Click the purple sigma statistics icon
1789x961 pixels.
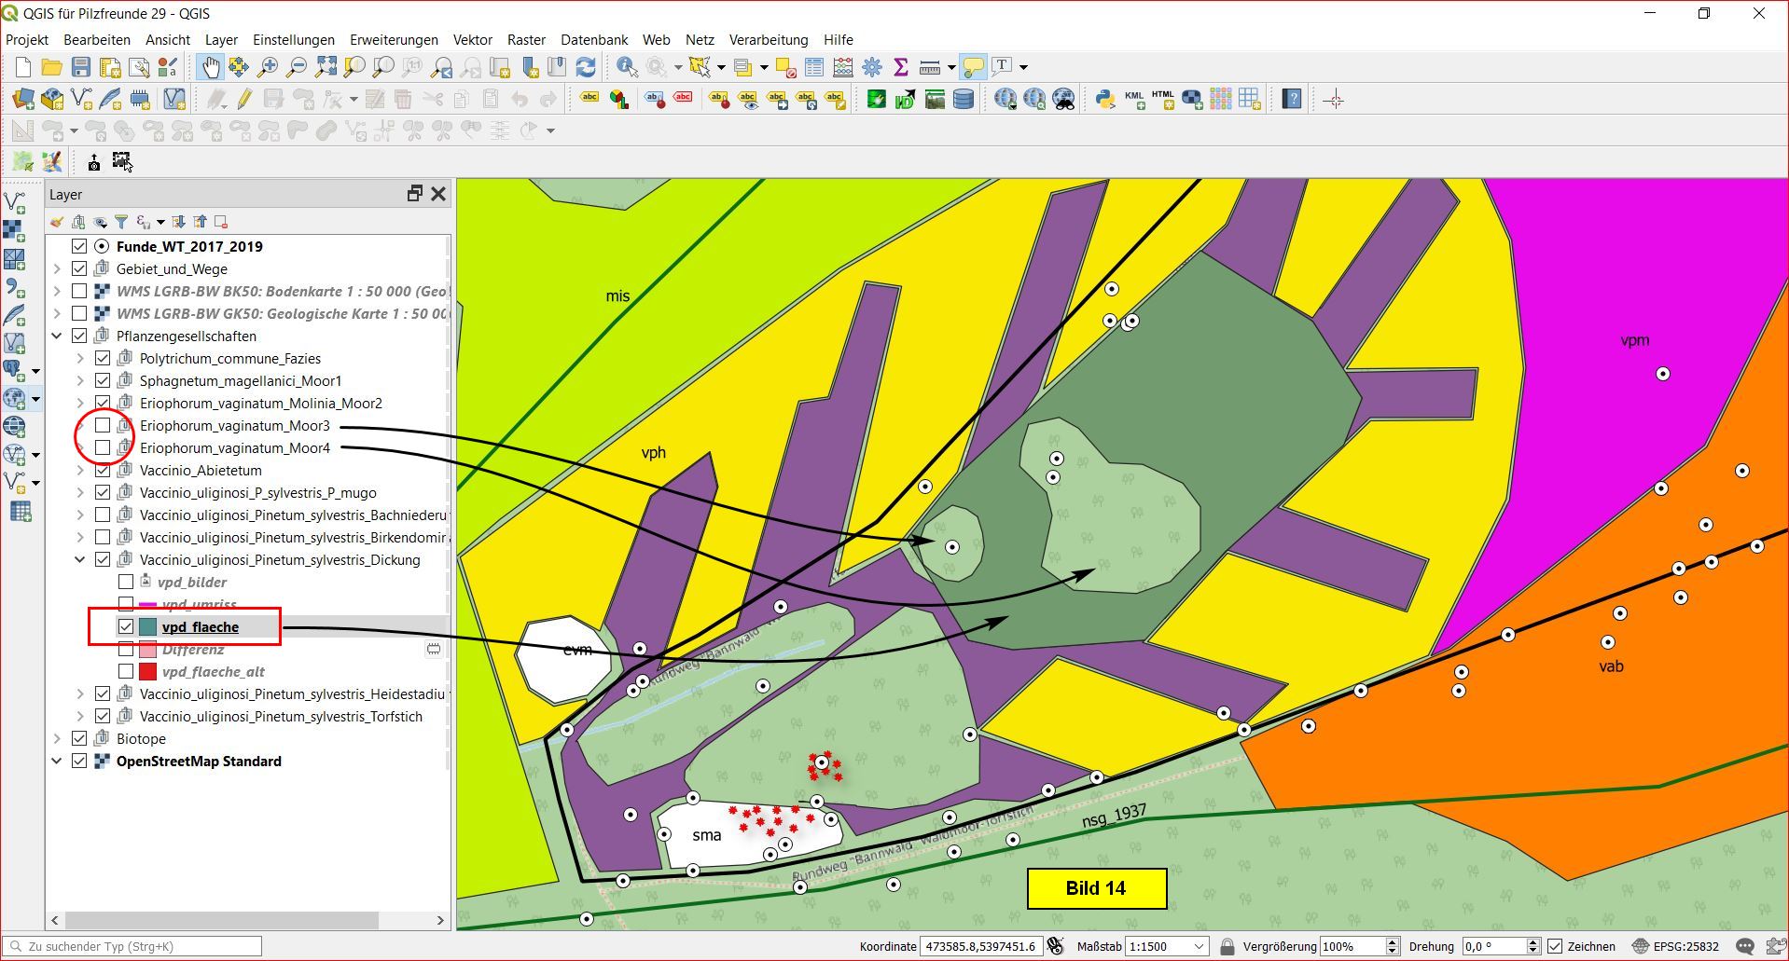tap(900, 67)
